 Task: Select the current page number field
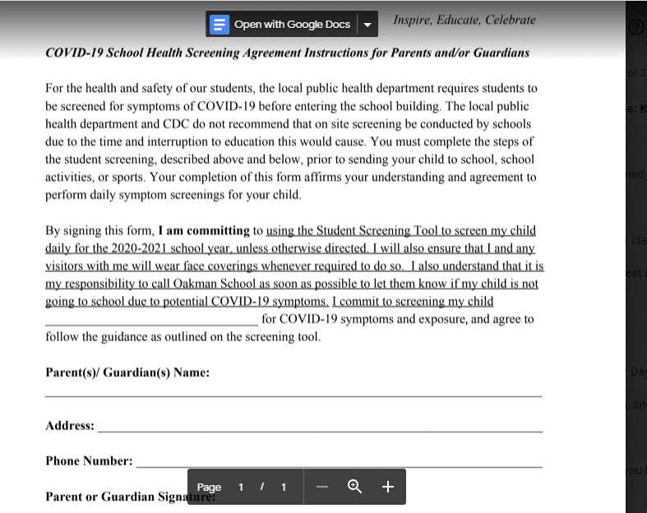point(241,488)
